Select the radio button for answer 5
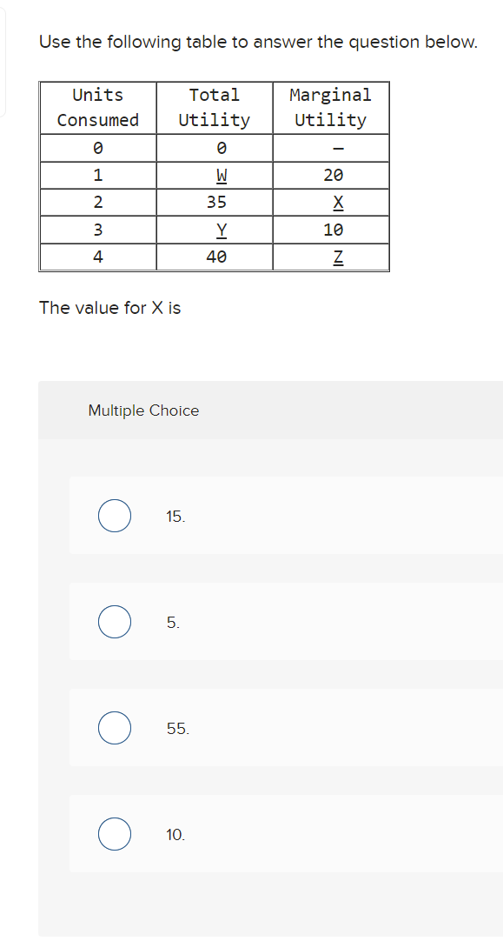This screenshot has width=503, height=941. coord(114,622)
